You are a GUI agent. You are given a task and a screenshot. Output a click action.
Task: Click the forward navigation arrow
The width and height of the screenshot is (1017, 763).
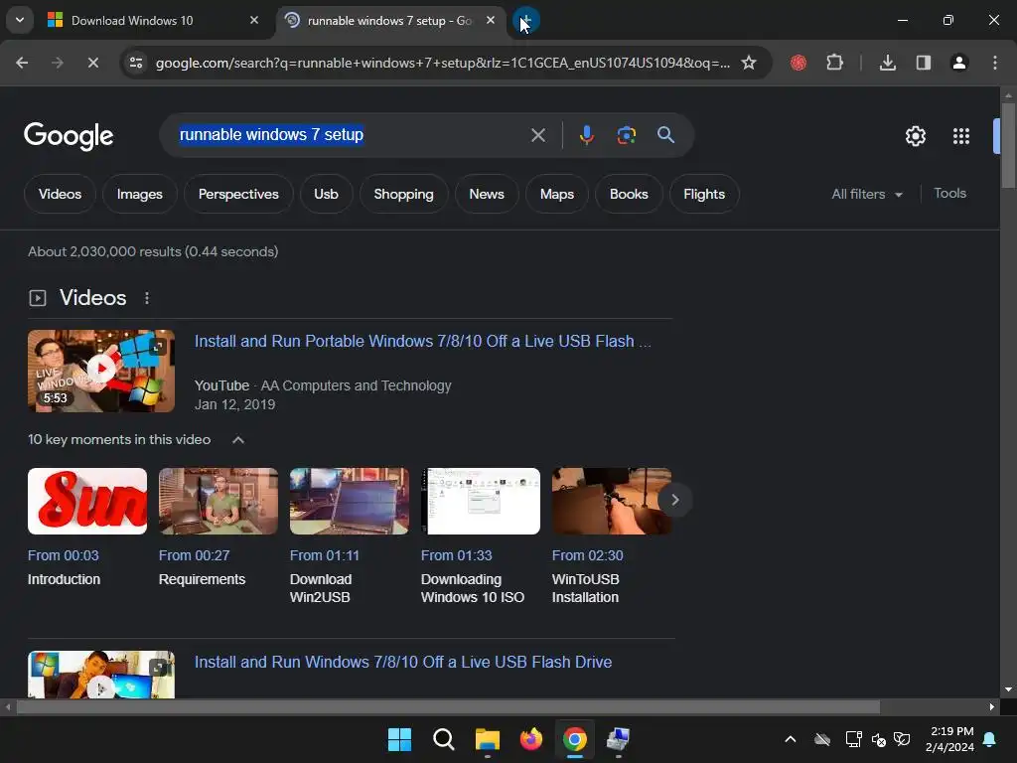click(x=58, y=63)
